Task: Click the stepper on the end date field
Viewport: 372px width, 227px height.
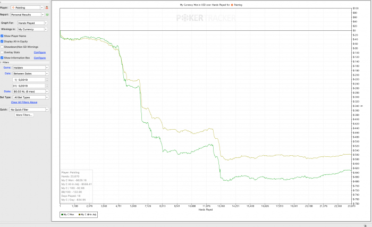Action: [x=47, y=85]
